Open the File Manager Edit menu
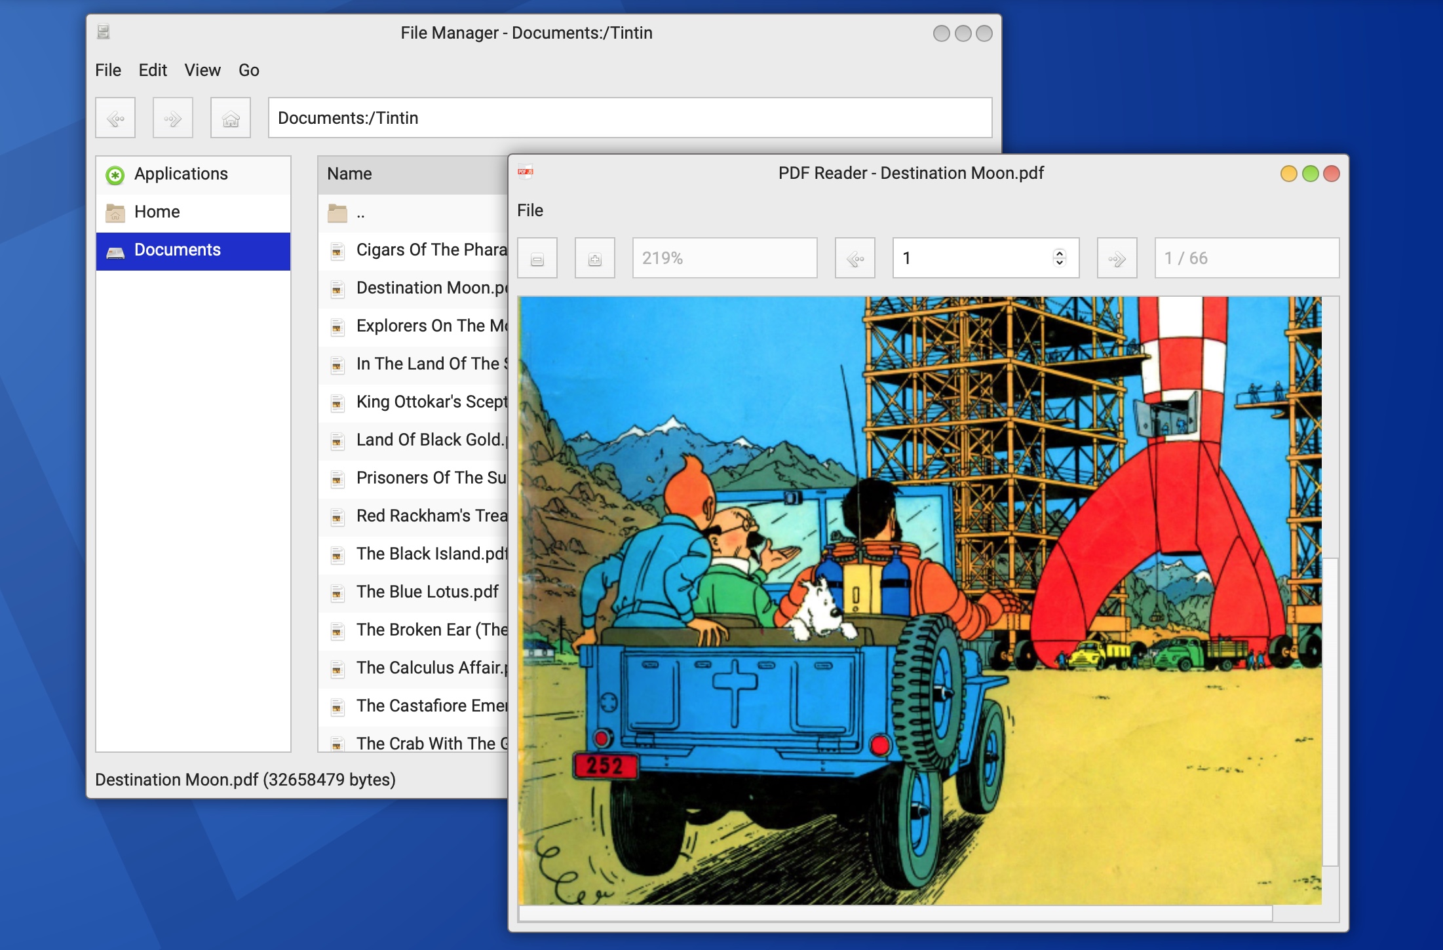The image size is (1443, 950). click(x=152, y=70)
